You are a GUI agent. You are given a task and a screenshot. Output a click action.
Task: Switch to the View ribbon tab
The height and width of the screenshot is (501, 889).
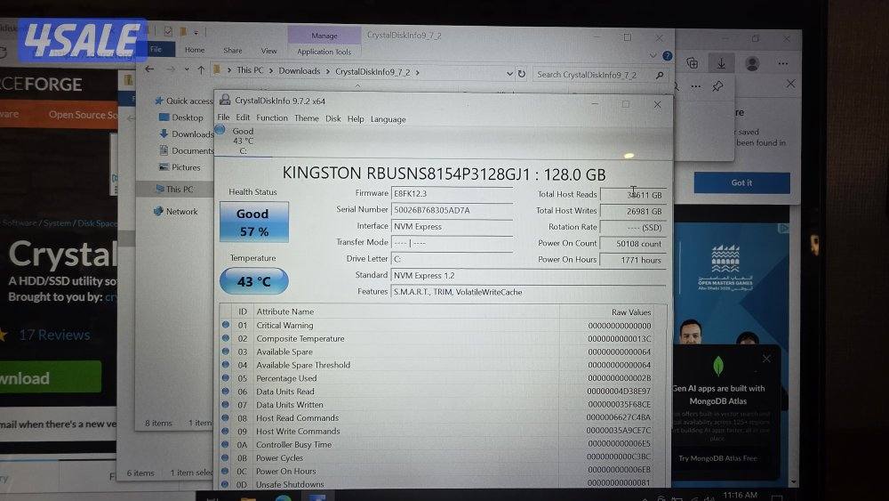(268, 51)
